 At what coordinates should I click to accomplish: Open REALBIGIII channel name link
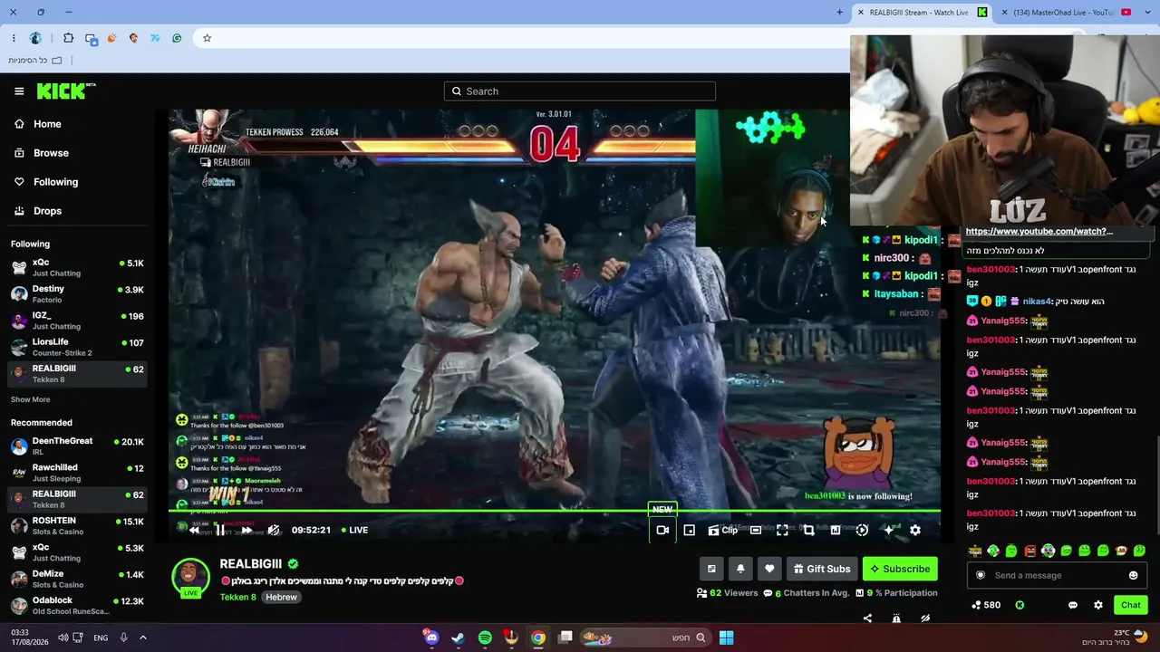[x=251, y=563]
